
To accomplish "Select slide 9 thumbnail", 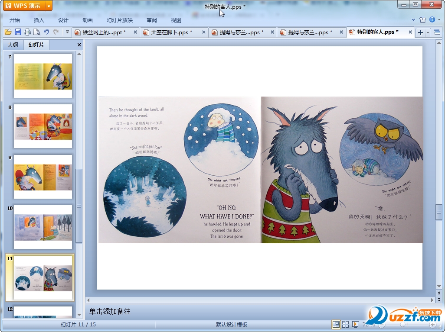I will [x=43, y=177].
